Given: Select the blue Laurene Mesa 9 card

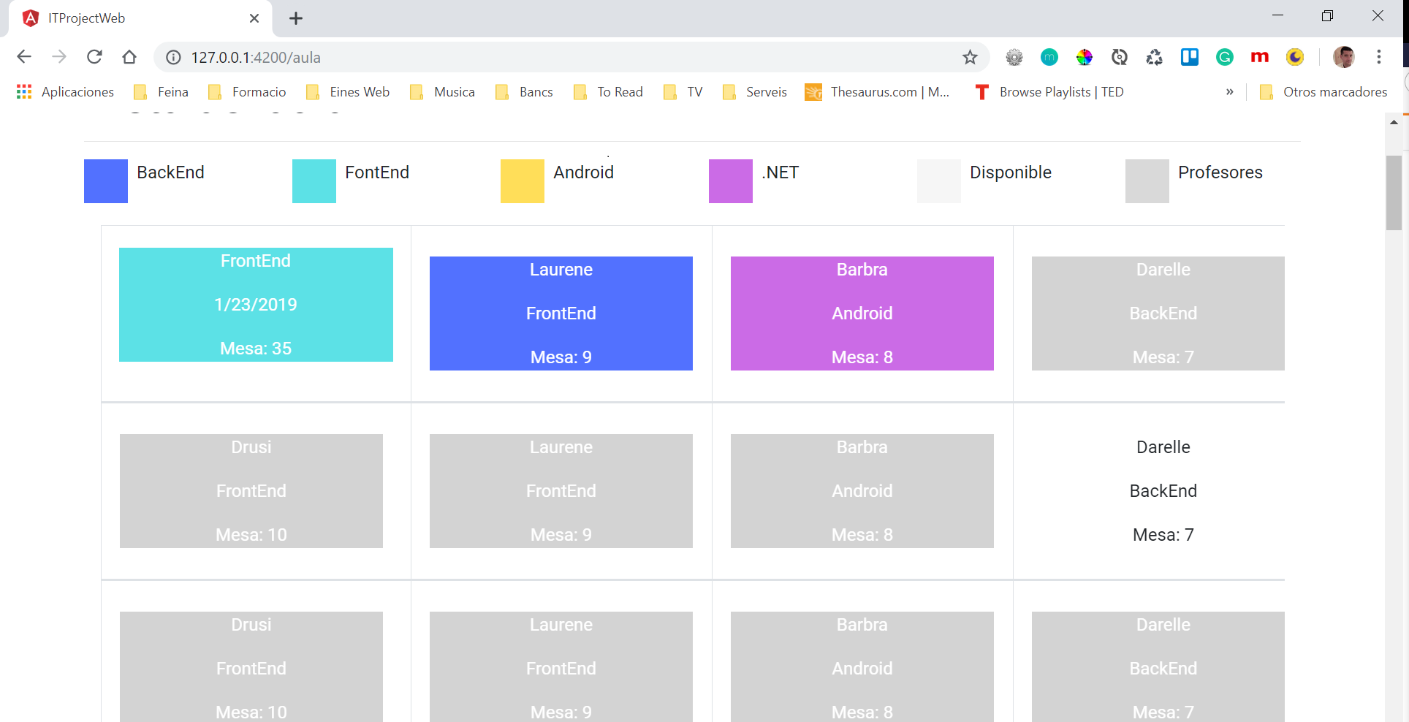Looking at the screenshot, I should [x=561, y=313].
